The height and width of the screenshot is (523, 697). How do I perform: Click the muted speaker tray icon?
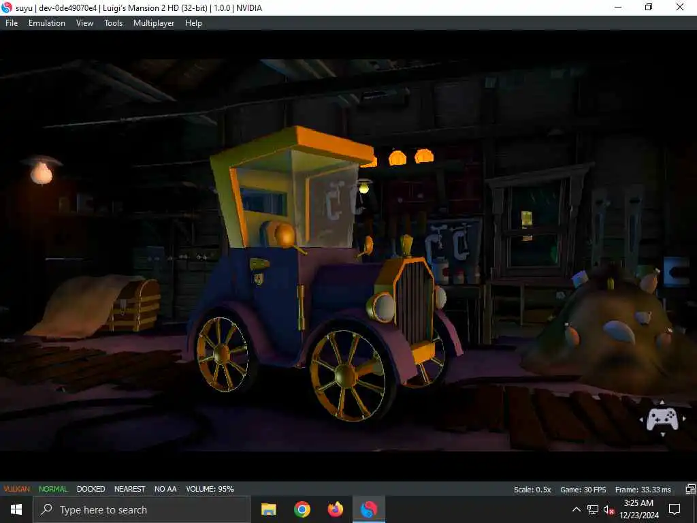(609, 509)
